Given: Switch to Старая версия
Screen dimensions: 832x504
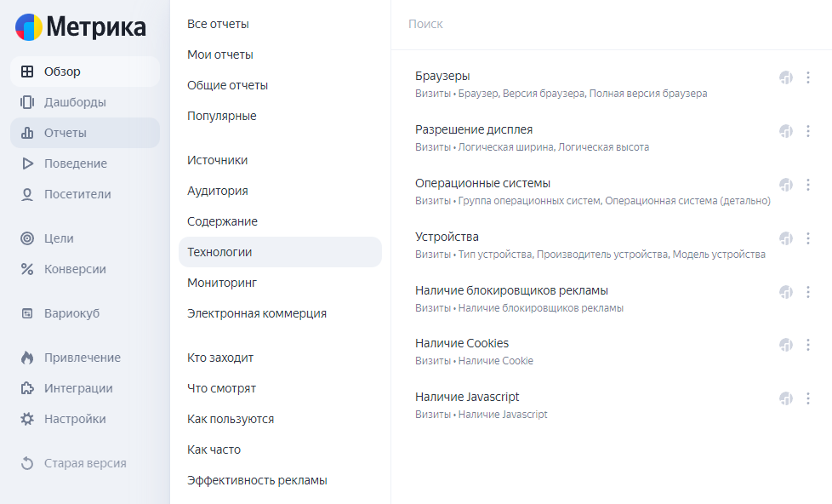Looking at the screenshot, I should tap(85, 463).
